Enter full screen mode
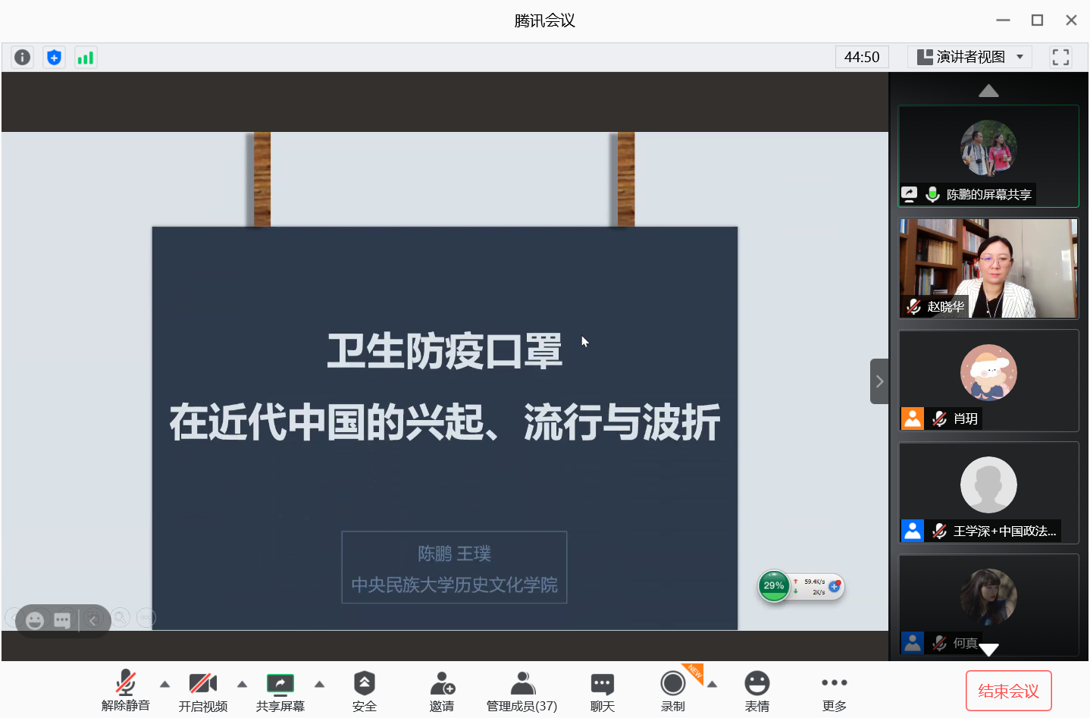Viewport: 1090px width, 718px height. point(1060,57)
